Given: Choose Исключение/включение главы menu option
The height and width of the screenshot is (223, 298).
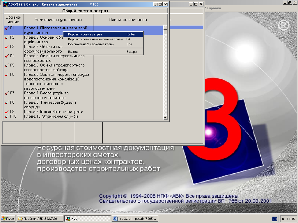Looking at the screenshot, I should [103, 44].
